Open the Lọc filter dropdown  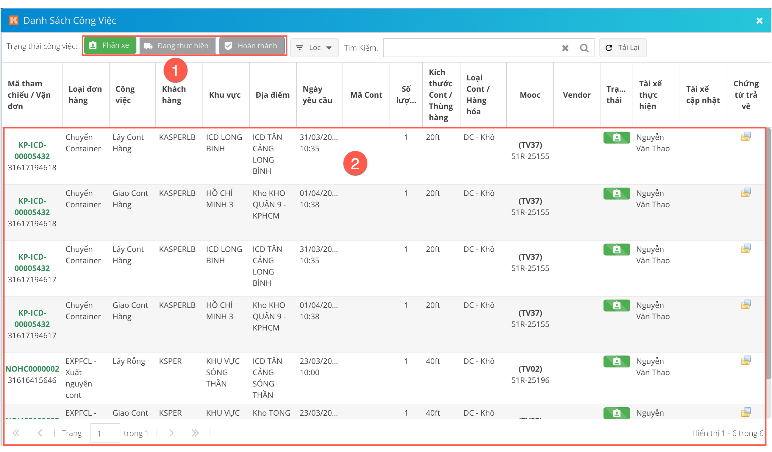pyautogui.click(x=314, y=48)
